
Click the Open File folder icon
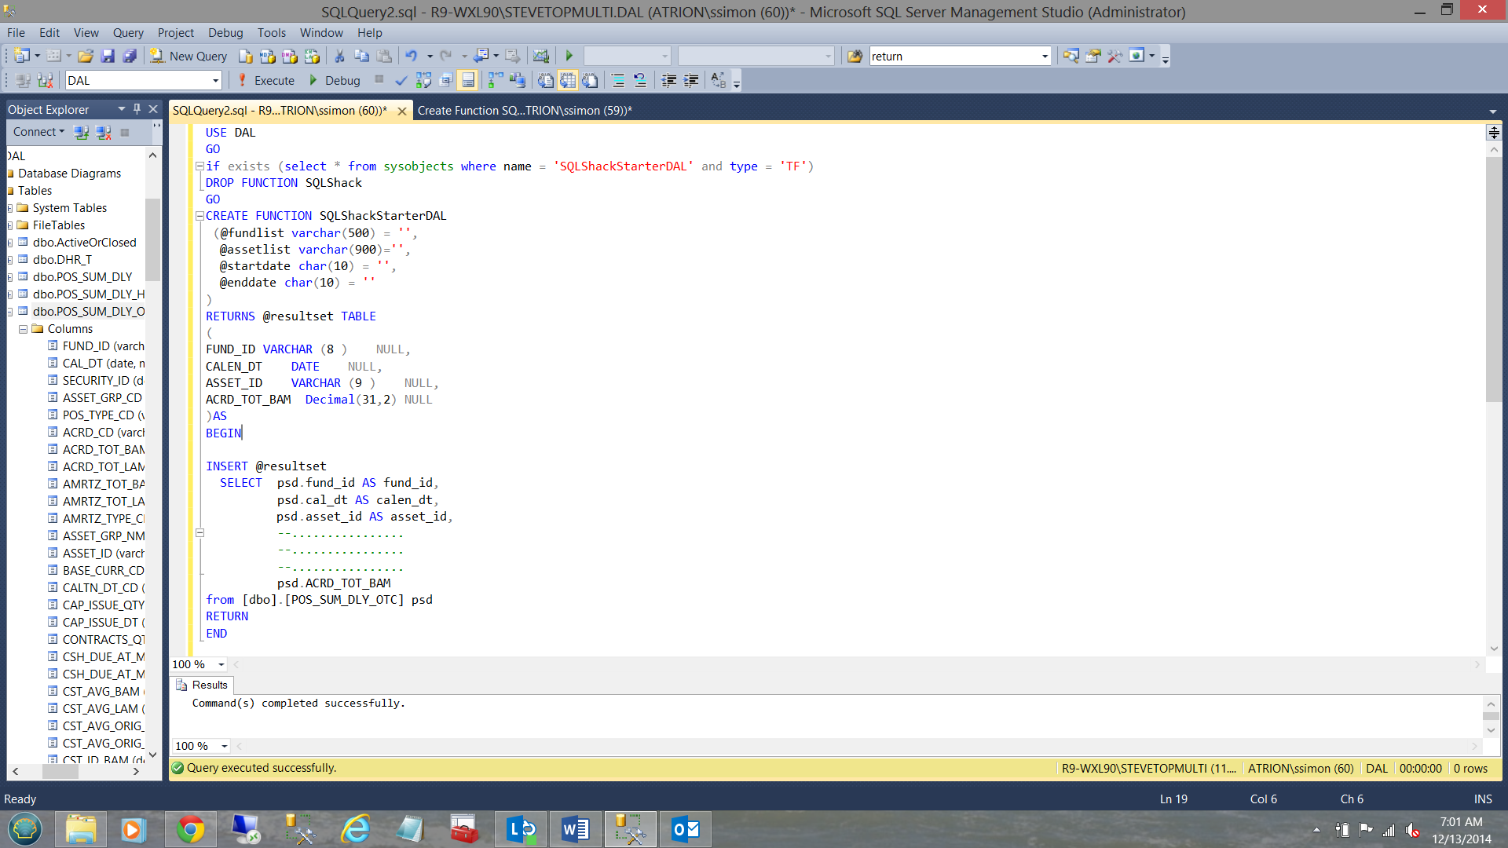pyautogui.click(x=86, y=56)
